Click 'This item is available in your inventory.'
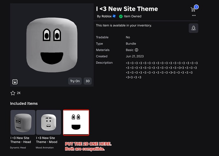This screenshot has width=219, height=156. point(124,25)
